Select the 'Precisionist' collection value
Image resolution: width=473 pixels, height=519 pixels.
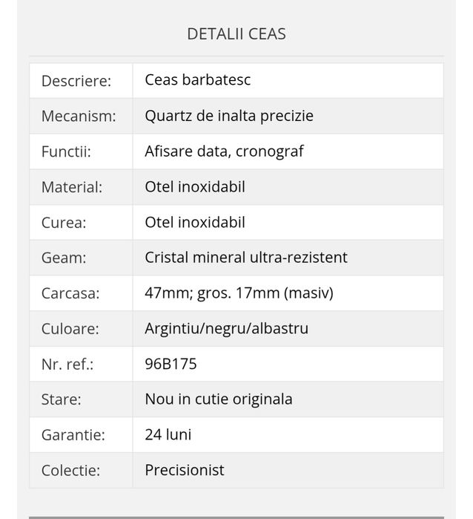click(x=185, y=470)
